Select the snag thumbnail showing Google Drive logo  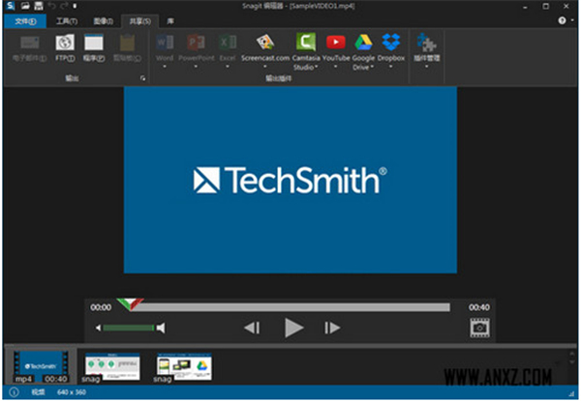[x=184, y=366]
